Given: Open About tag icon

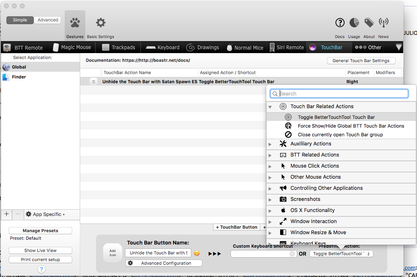Looking at the screenshot, I should (x=369, y=23).
